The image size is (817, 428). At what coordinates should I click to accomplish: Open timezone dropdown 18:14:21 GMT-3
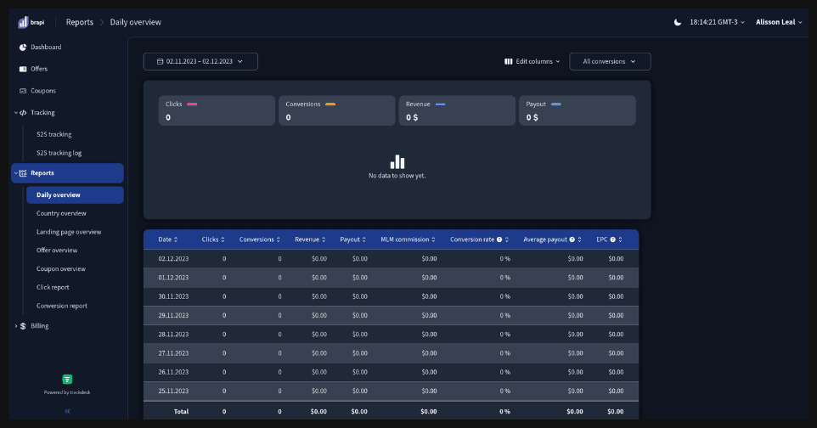[x=717, y=22]
